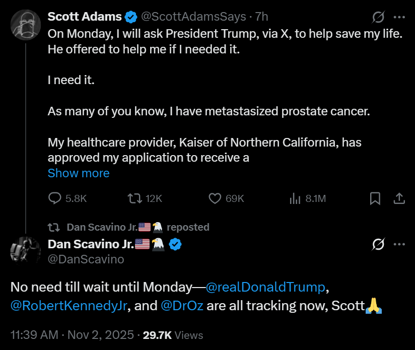
Task: Repost Scott Adams' post using the repost icon
Action: pyautogui.click(x=134, y=198)
